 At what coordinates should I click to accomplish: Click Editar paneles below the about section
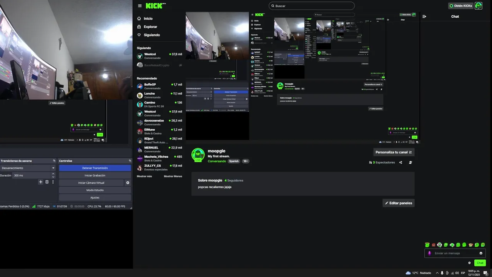398,203
